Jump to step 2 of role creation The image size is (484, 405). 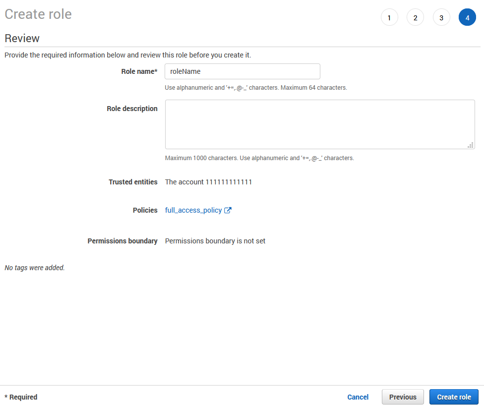(x=415, y=18)
